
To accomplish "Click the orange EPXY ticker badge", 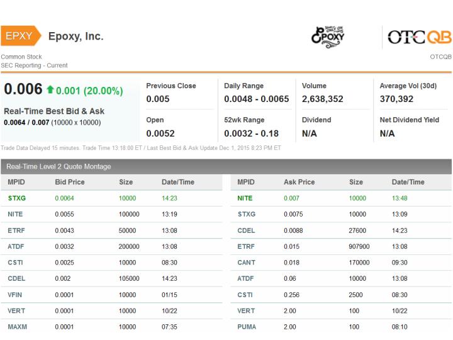I will (20, 36).
